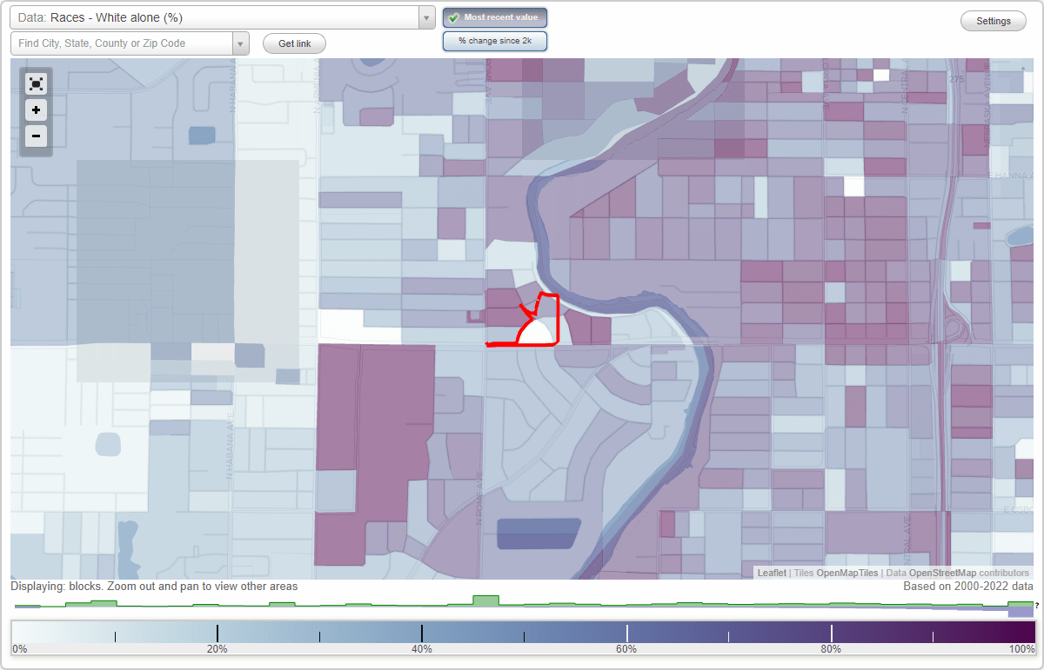Click the 0% label on the legend
1044x670 pixels.
(19, 649)
